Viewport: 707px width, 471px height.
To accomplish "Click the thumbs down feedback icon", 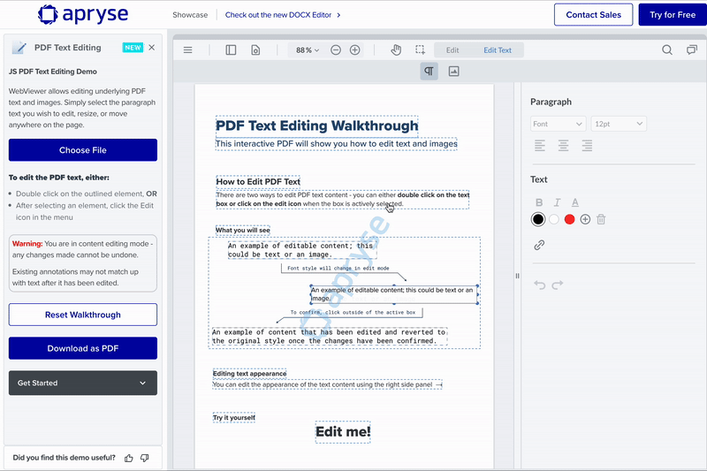I will pyautogui.click(x=145, y=458).
